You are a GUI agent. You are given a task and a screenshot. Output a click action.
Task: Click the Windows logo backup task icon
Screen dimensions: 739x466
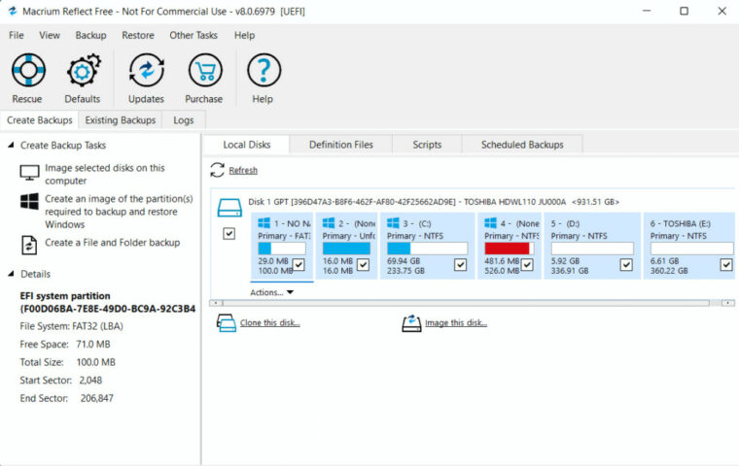(29, 201)
